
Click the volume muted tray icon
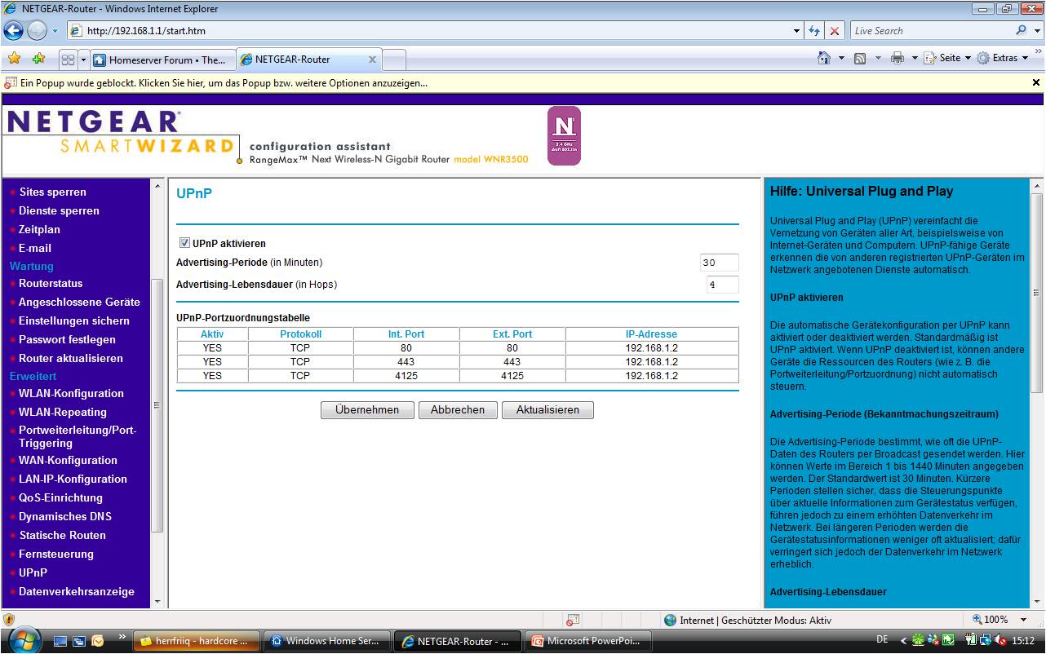[999, 641]
